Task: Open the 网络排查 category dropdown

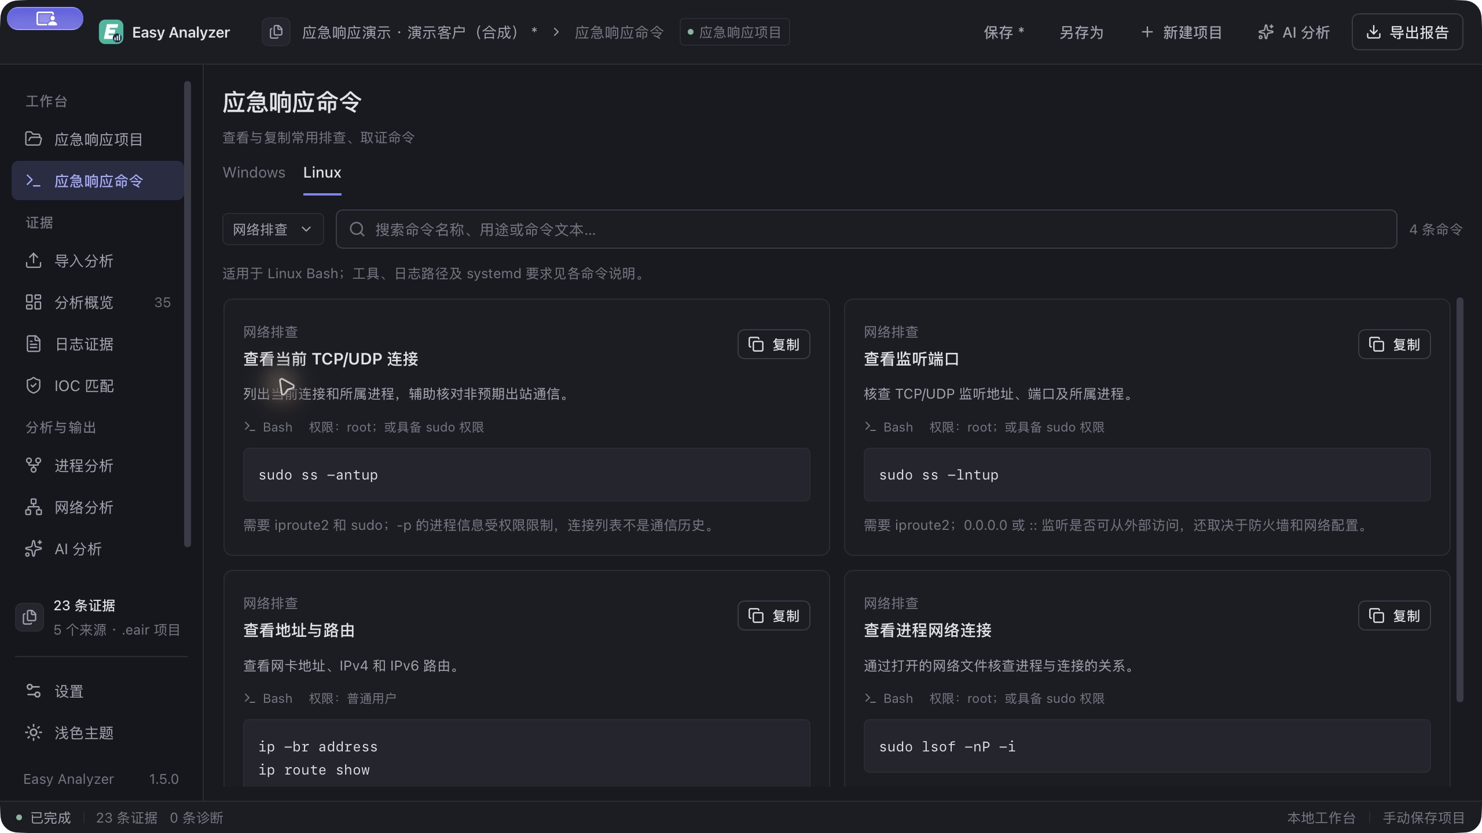Action: [273, 230]
